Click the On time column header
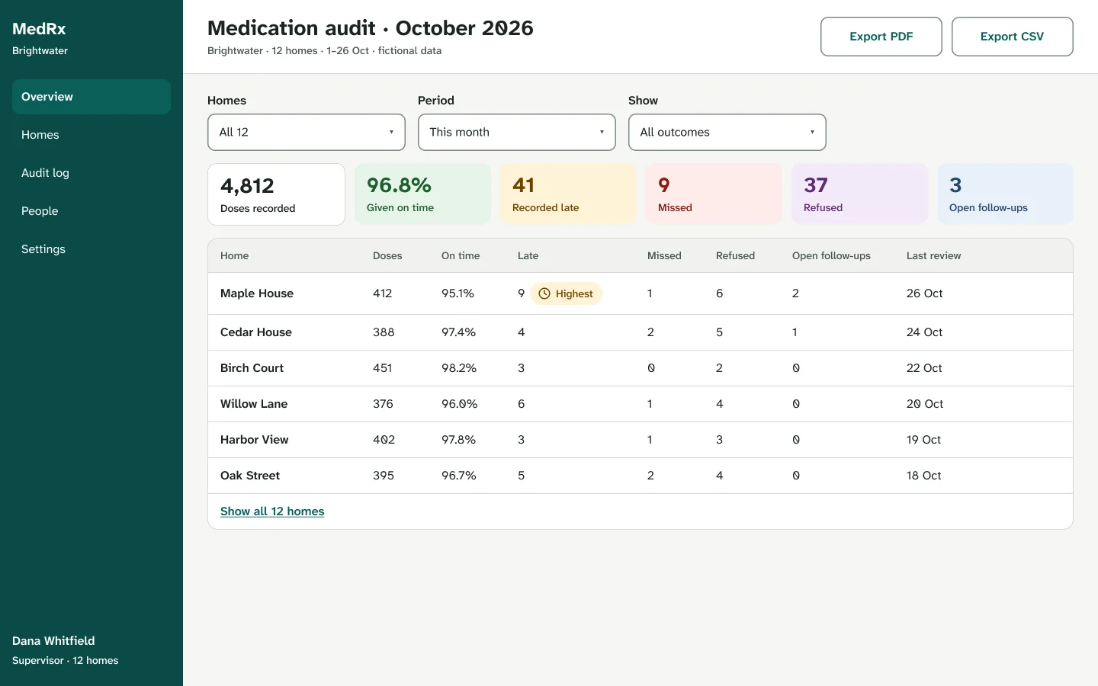The image size is (1098, 686). pos(461,256)
